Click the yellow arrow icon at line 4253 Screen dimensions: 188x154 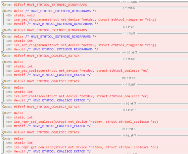4,5
